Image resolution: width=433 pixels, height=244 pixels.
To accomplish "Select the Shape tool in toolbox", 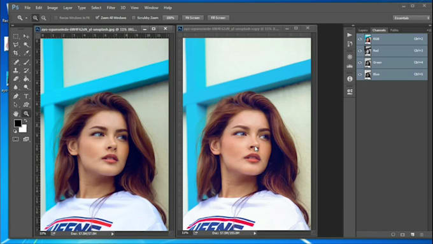I will click(x=26, y=104).
